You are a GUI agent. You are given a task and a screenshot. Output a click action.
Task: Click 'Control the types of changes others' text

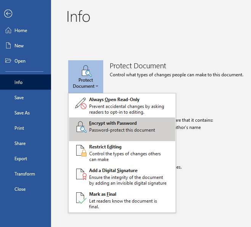(x=125, y=156)
